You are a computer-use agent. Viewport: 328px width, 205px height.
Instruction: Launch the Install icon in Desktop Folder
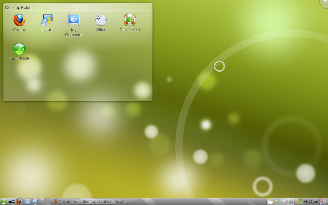point(46,20)
